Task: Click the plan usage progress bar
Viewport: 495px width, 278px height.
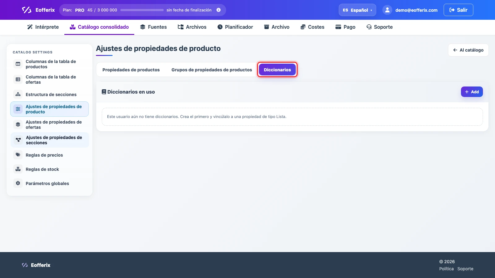Action: click(142, 10)
